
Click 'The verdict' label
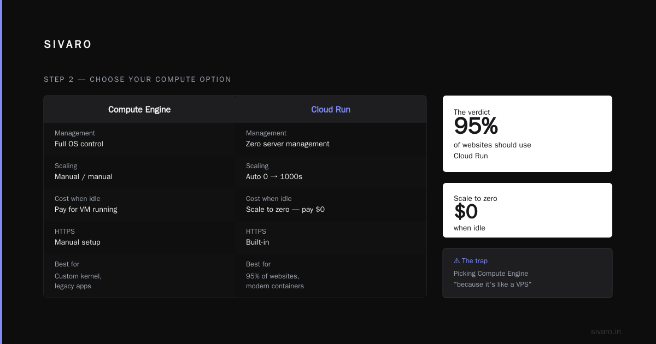point(472,112)
